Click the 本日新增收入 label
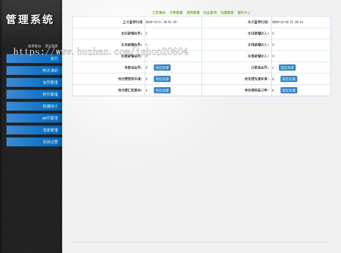 258,33
